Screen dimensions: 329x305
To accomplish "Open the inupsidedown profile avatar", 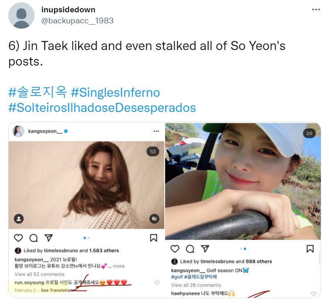I will pos(21,16).
